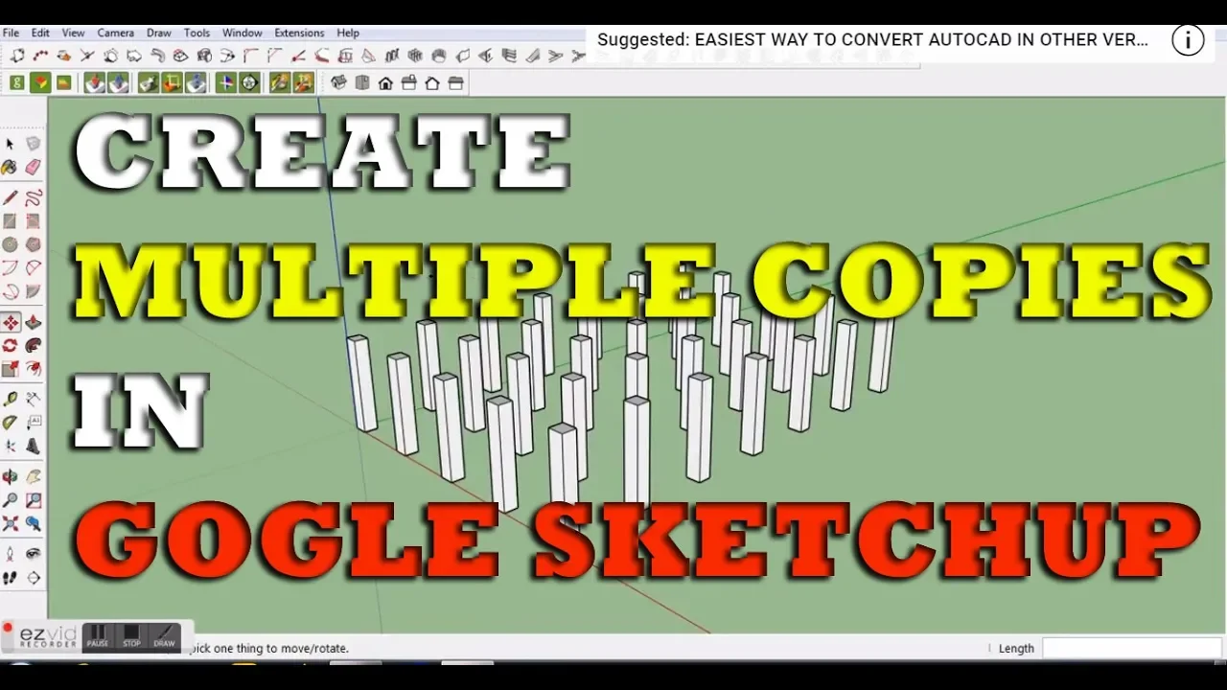Select the Line pencil tool
Viewport: 1227px width, 690px height.
tap(10, 197)
